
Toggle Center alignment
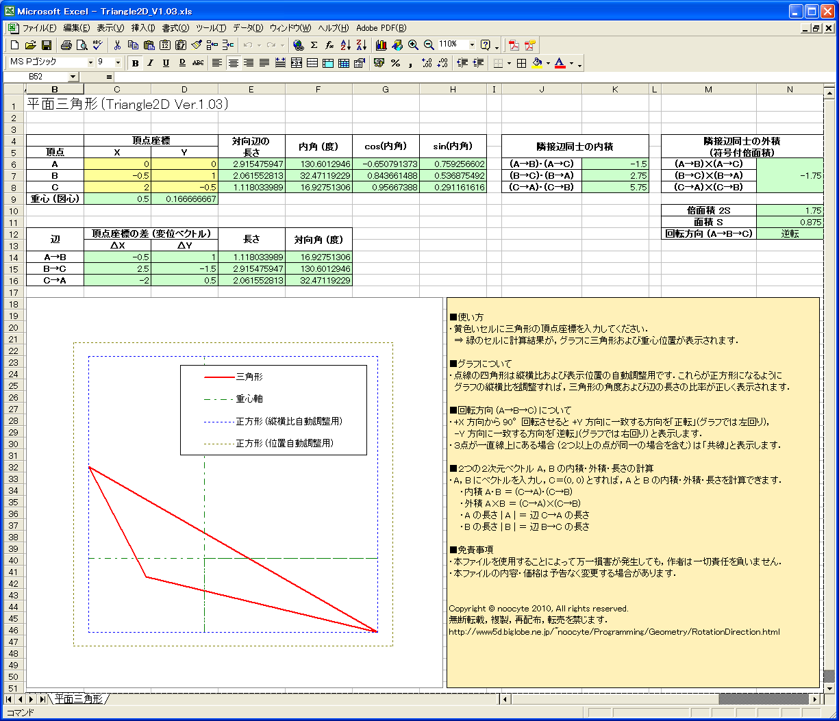tap(233, 63)
